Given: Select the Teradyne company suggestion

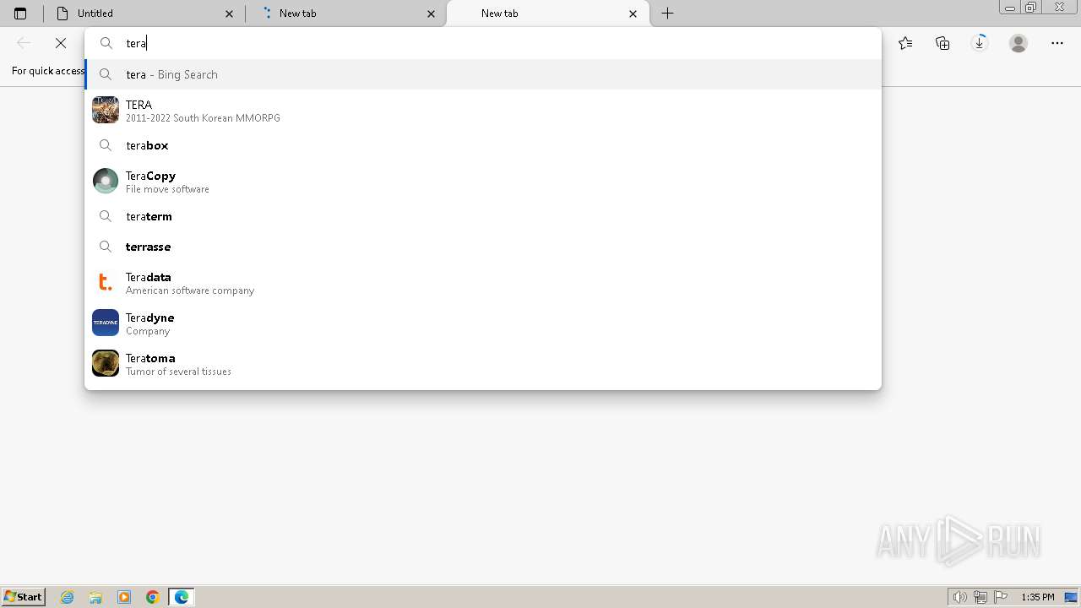Looking at the screenshot, I should tap(483, 323).
